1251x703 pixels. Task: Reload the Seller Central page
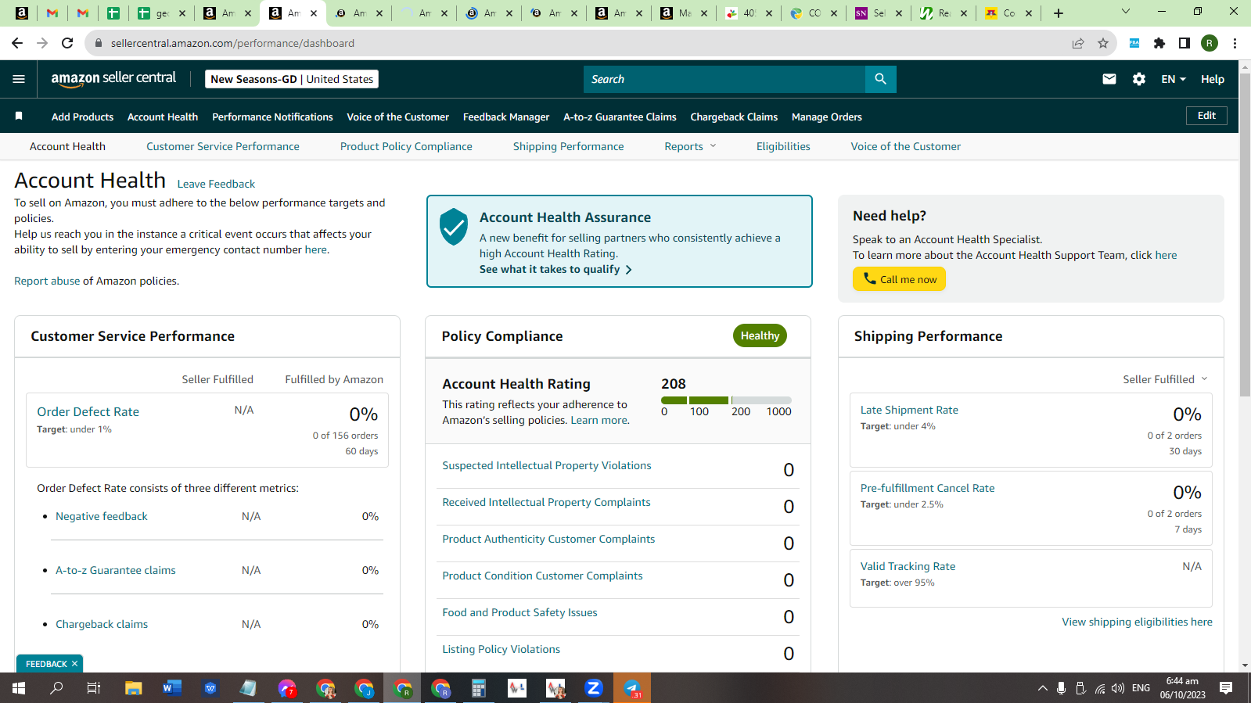click(x=67, y=43)
